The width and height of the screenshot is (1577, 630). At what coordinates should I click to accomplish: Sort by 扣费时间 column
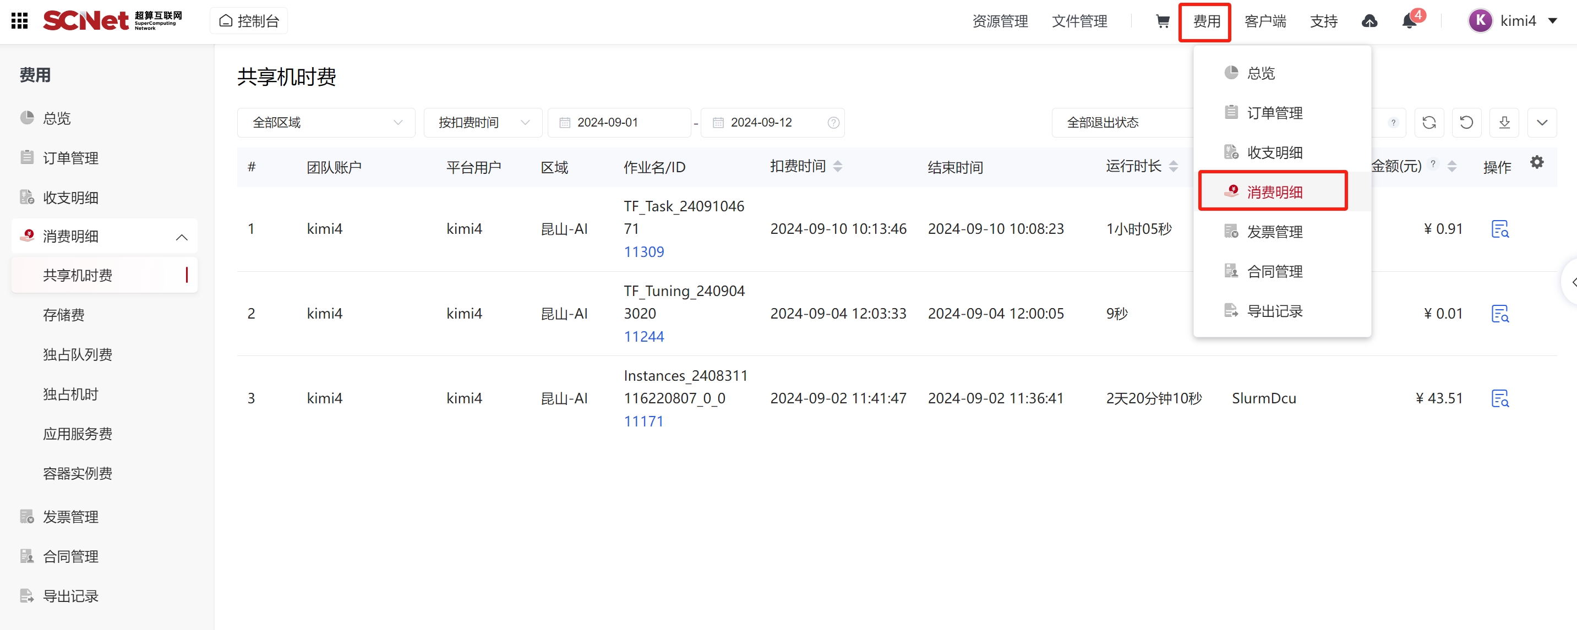tap(837, 166)
